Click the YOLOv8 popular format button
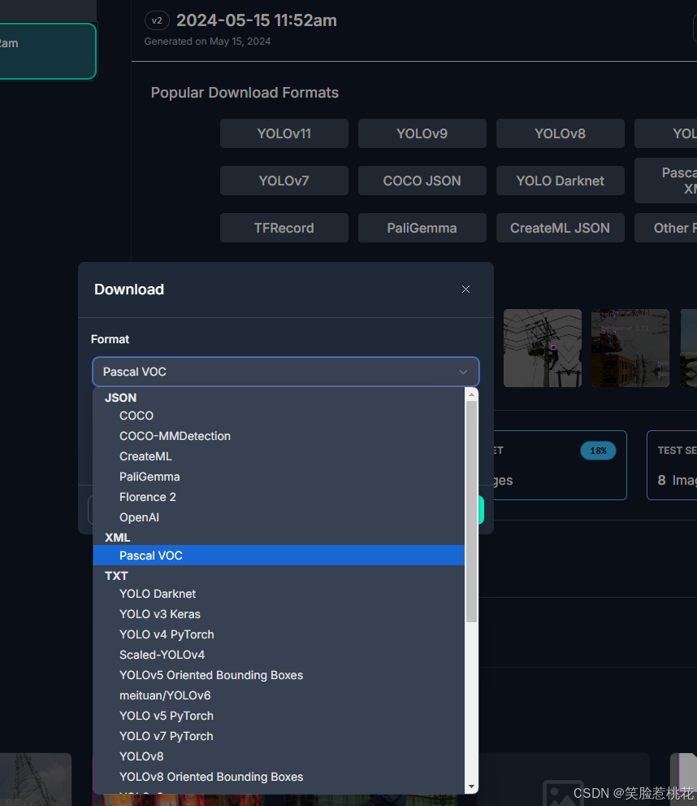 tap(560, 133)
